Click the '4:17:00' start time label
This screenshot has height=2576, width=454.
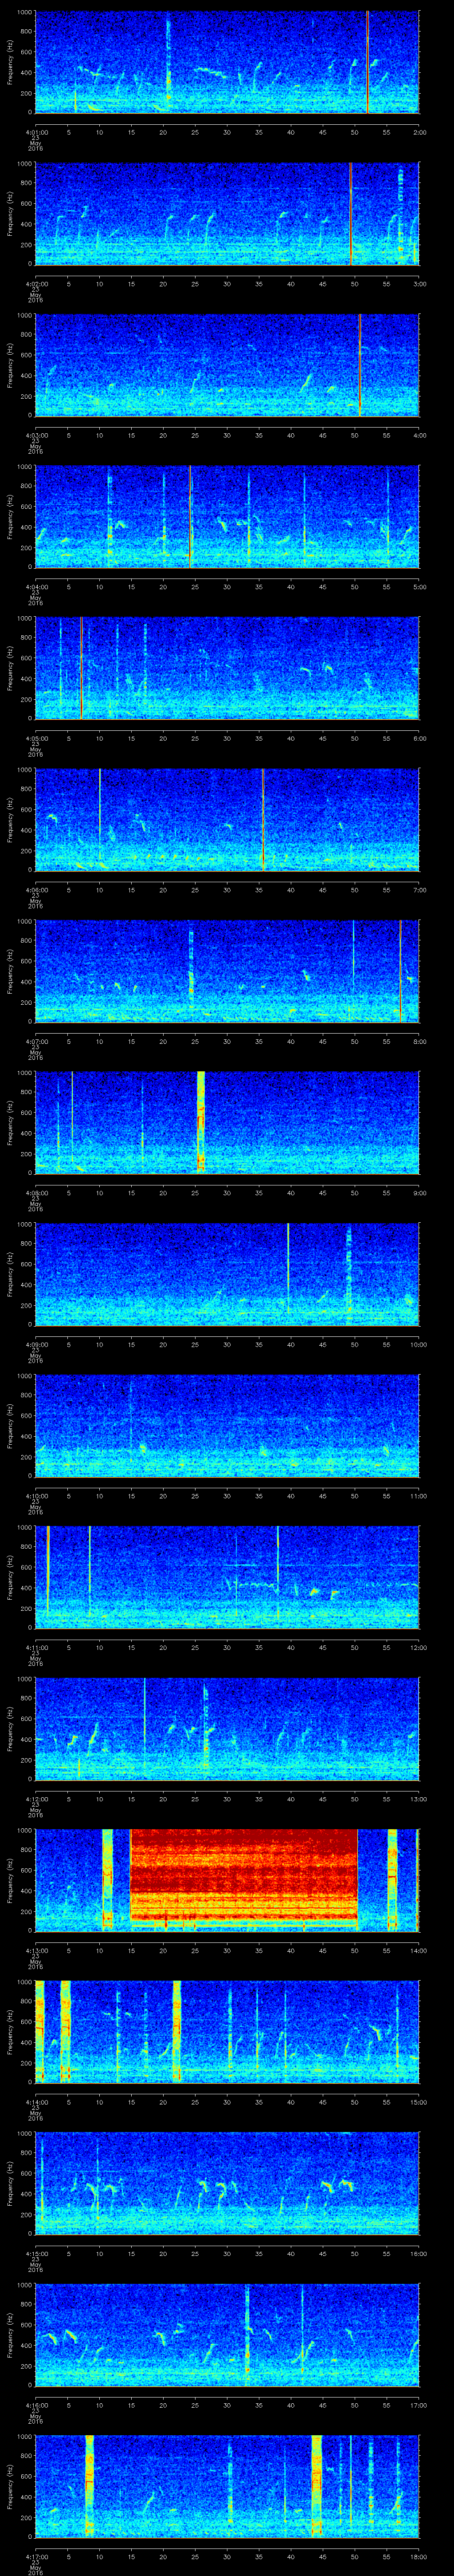coord(36,2555)
